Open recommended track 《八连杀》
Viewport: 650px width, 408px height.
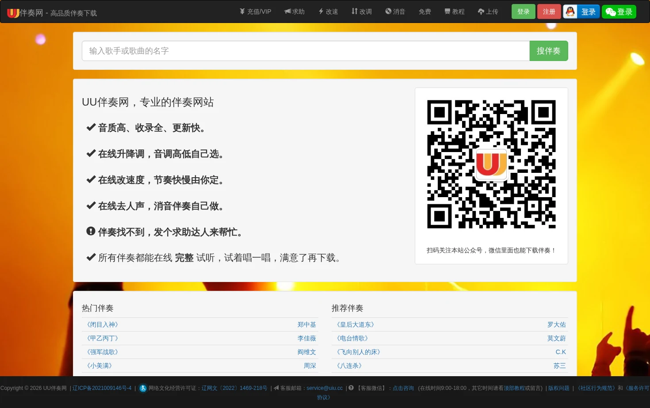(349, 366)
